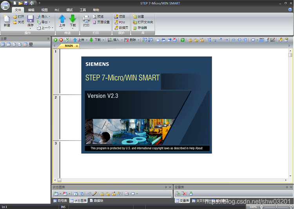The image size is (294, 209).
Task: Open 页面设置 page setup
Action: click(101, 22)
